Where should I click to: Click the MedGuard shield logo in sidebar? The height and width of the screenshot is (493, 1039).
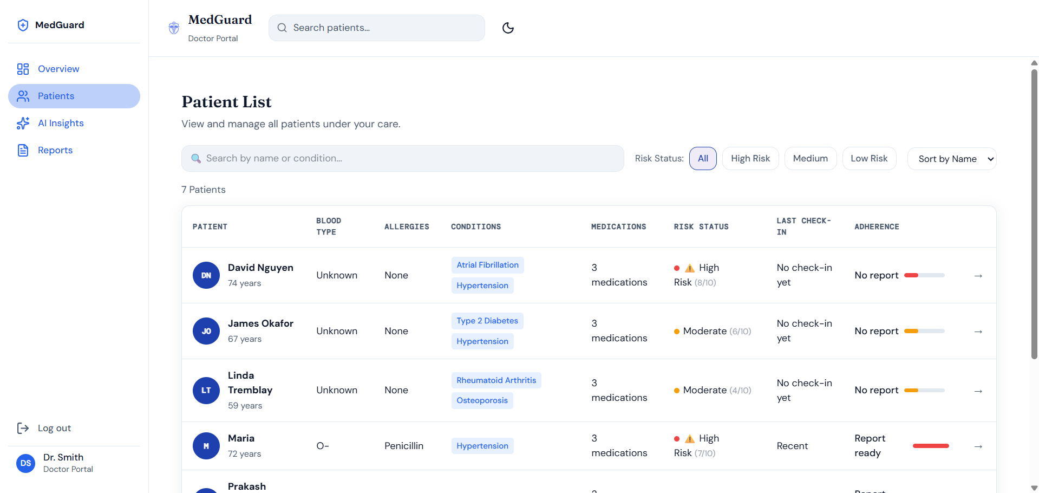point(23,25)
